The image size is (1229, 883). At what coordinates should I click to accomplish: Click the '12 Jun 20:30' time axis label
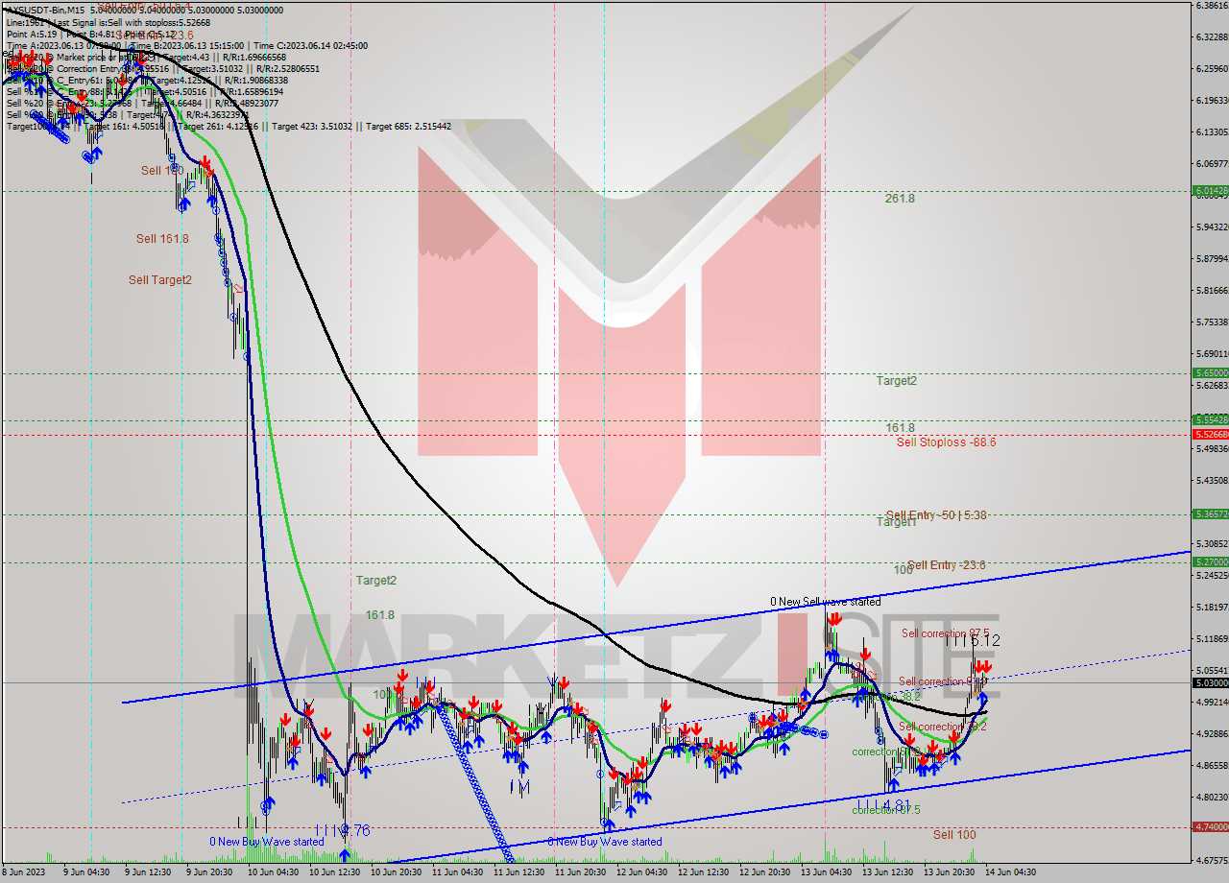click(765, 872)
